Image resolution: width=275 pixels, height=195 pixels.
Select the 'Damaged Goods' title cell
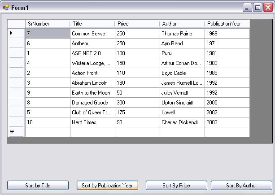click(x=92, y=103)
